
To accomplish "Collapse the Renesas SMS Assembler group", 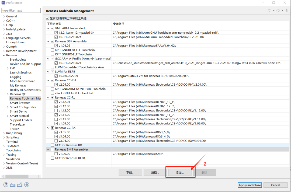I will (48, 149).
